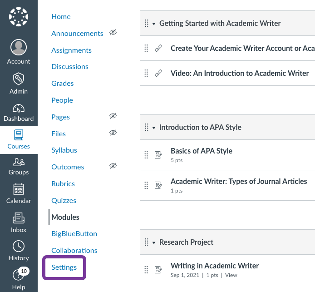315x292 pixels.
Task: Open the Account avatar in the sidebar
Action: click(19, 47)
